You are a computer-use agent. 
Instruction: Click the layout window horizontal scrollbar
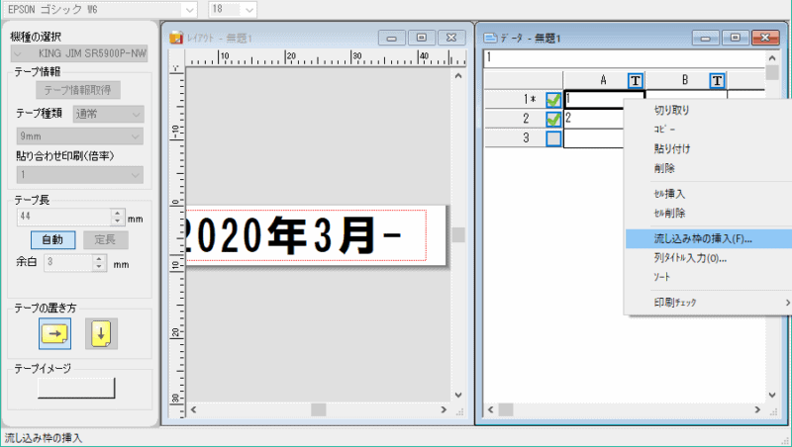pos(317,408)
